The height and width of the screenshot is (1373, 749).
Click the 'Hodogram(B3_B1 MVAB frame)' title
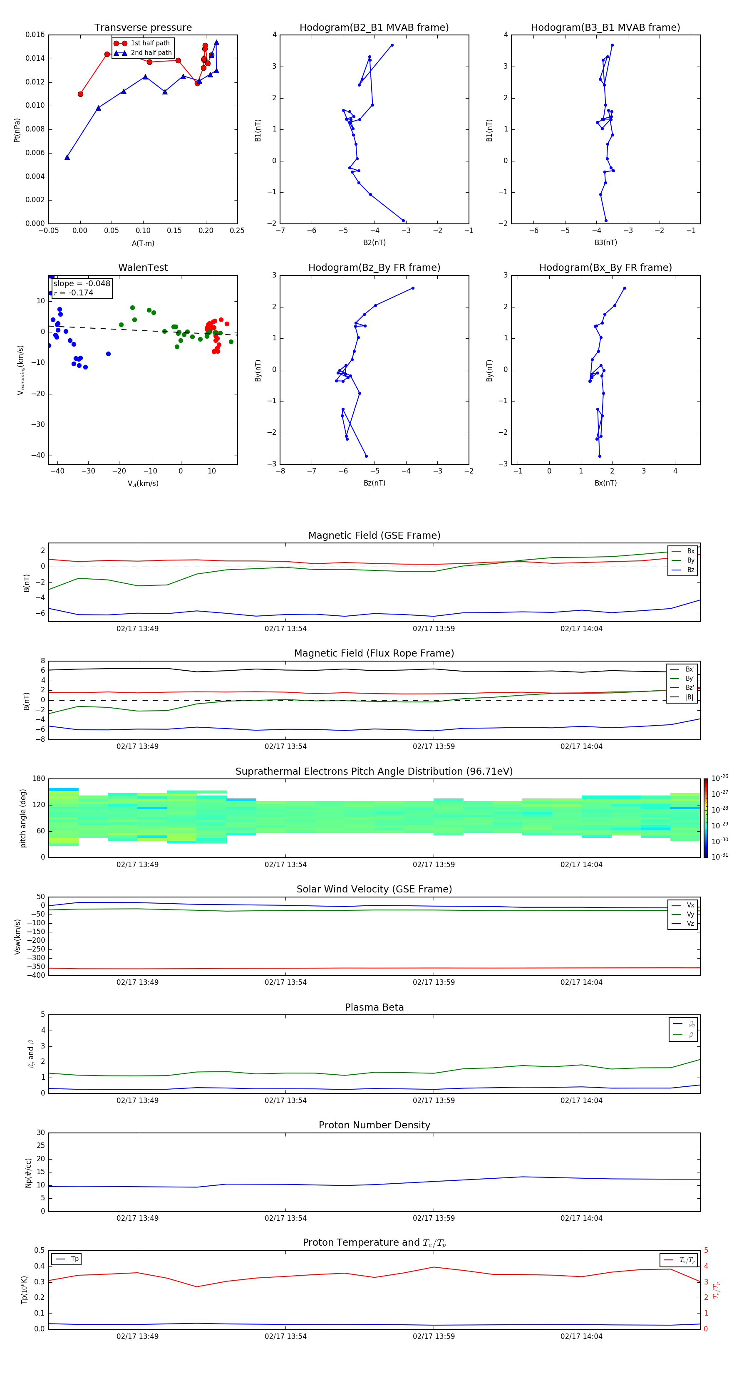605,27
